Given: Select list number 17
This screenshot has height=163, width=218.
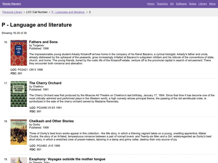Looking at the screenshot, I should point(6,83).
